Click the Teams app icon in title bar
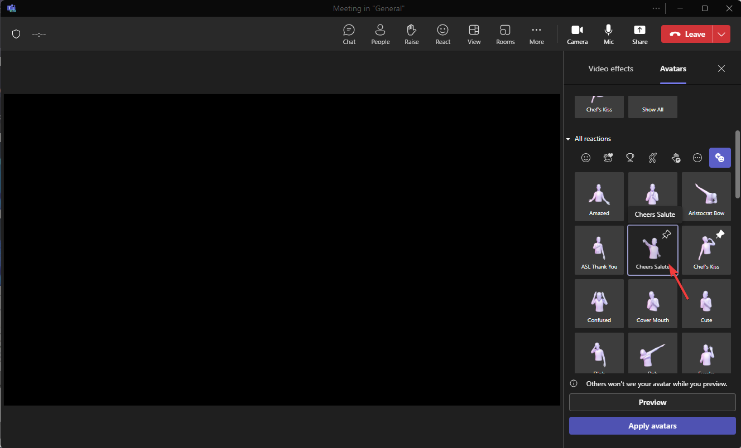 tap(11, 8)
